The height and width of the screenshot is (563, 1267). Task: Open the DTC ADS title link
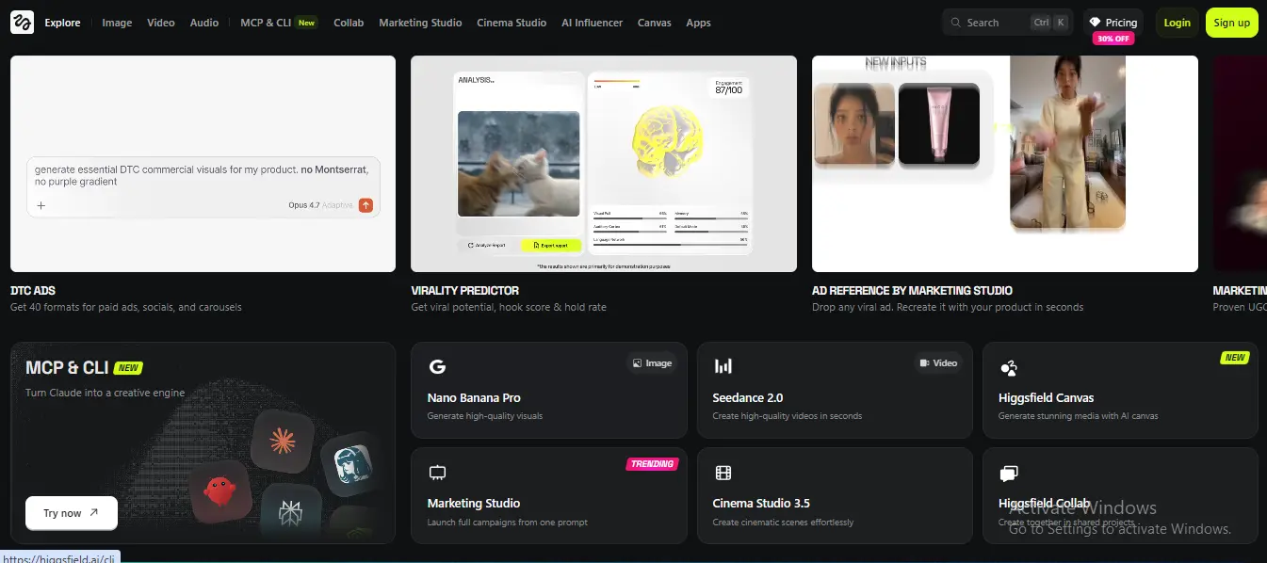[33, 291]
